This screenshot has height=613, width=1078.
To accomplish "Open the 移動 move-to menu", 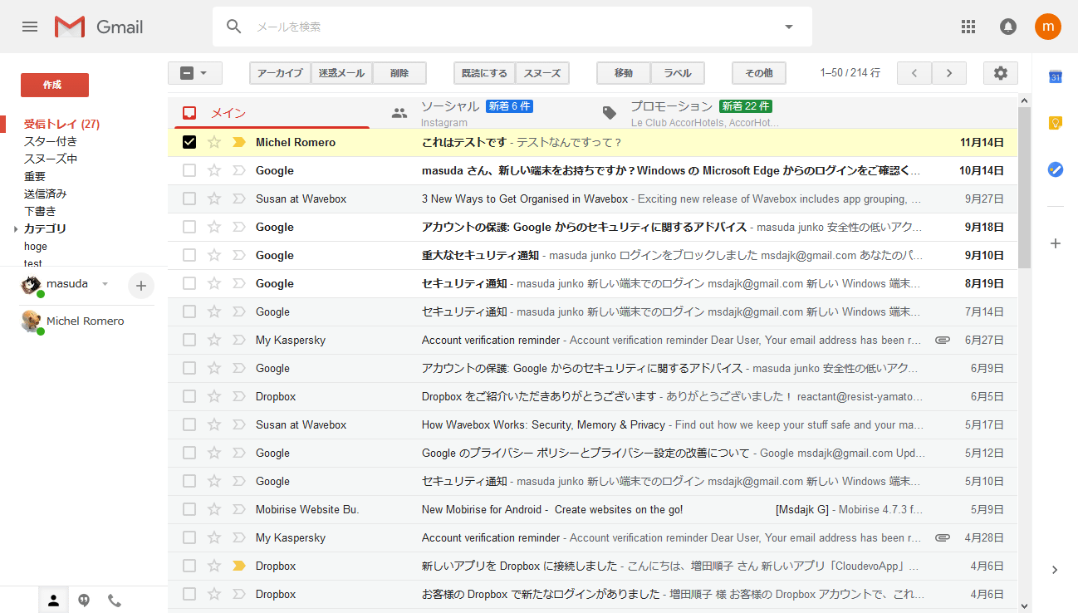I will pos(624,73).
